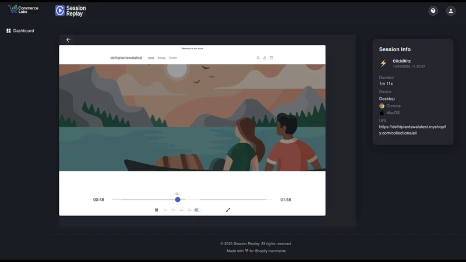Click Catalog in the replayed store menu
466x262 pixels.
[161, 58]
